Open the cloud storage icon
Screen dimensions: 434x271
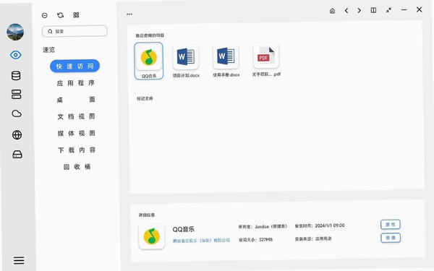(x=17, y=113)
